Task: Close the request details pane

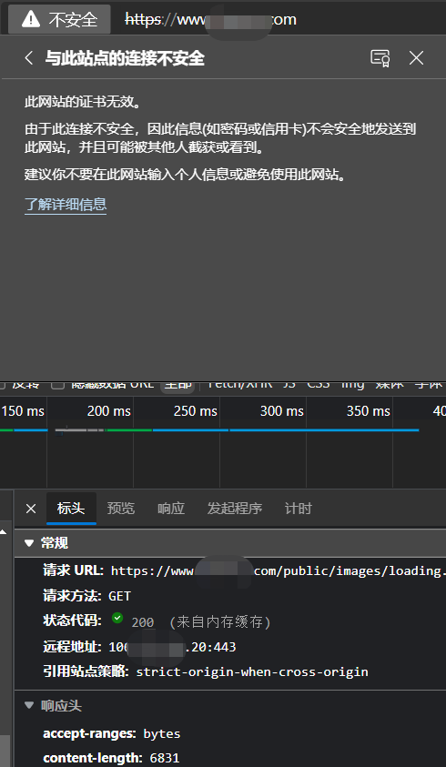Action: pos(30,509)
